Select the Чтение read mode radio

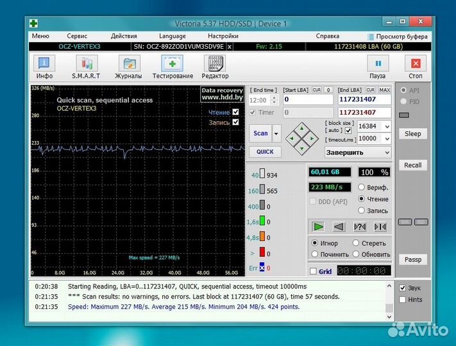click(x=361, y=199)
